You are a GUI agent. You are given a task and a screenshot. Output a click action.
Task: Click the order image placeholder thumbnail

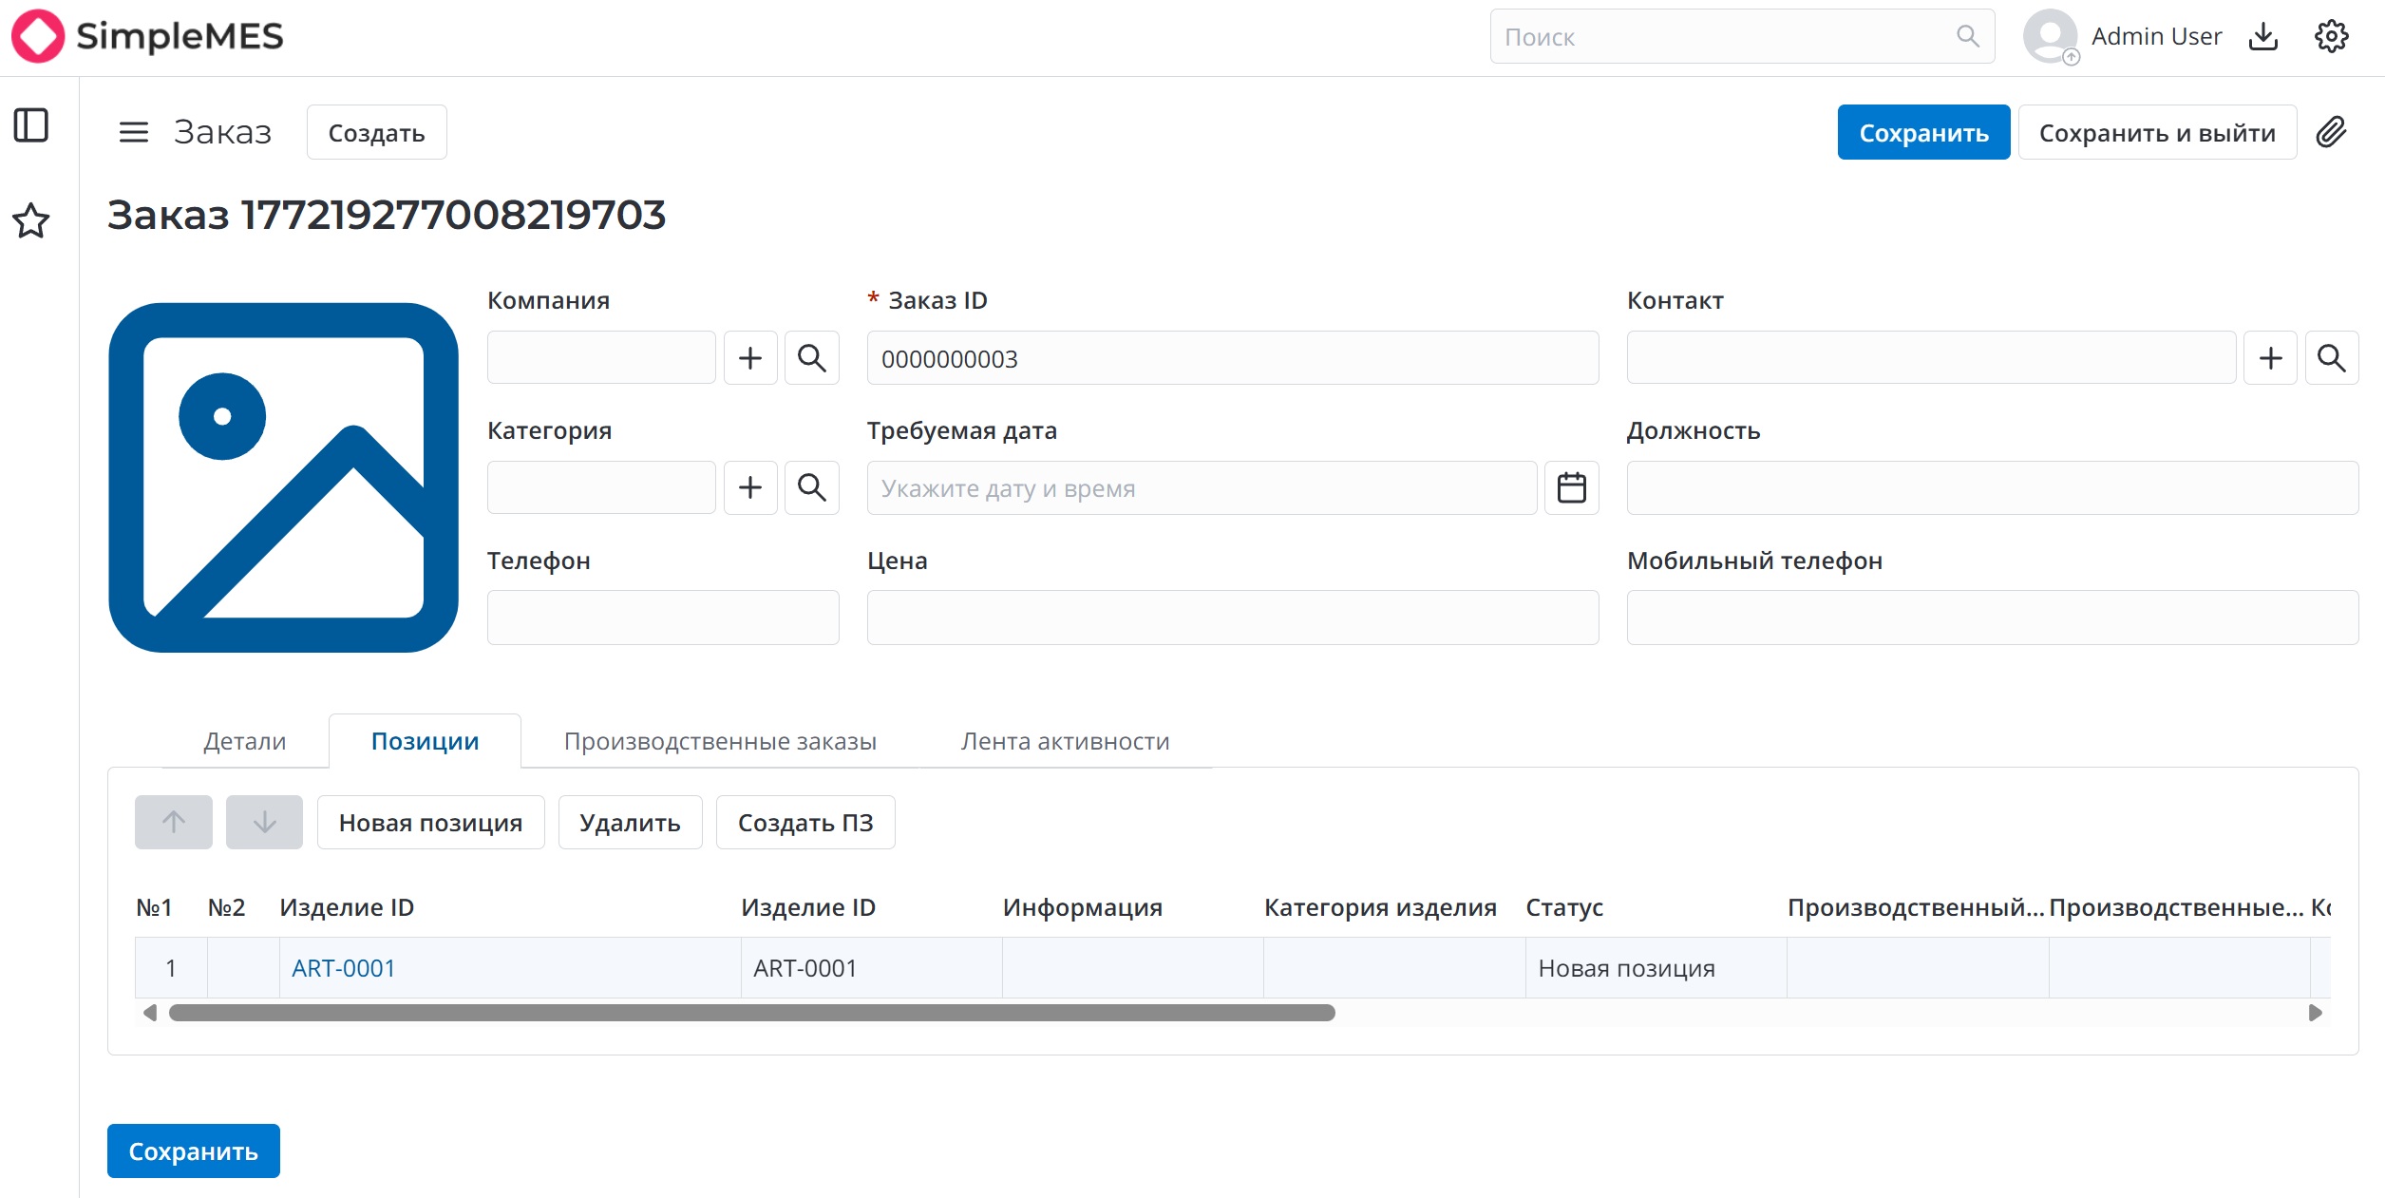point(284,478)
